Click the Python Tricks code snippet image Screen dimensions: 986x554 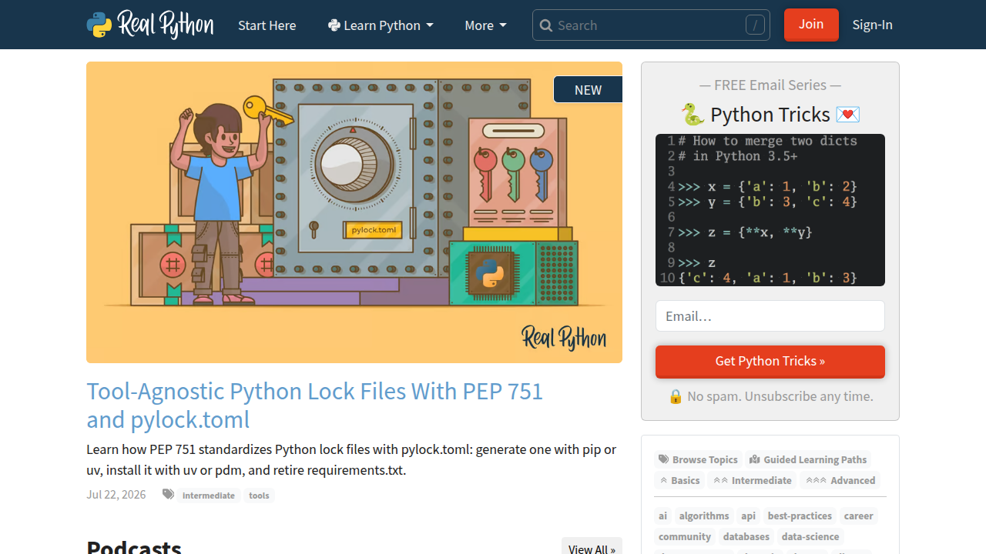[x=770, y=210]
